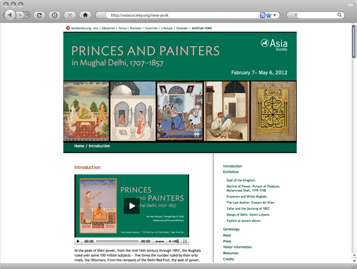Open the emperor enthroned garden painting thumbnail
Viewport: 357px width, 269px height.
pos(86,111)
